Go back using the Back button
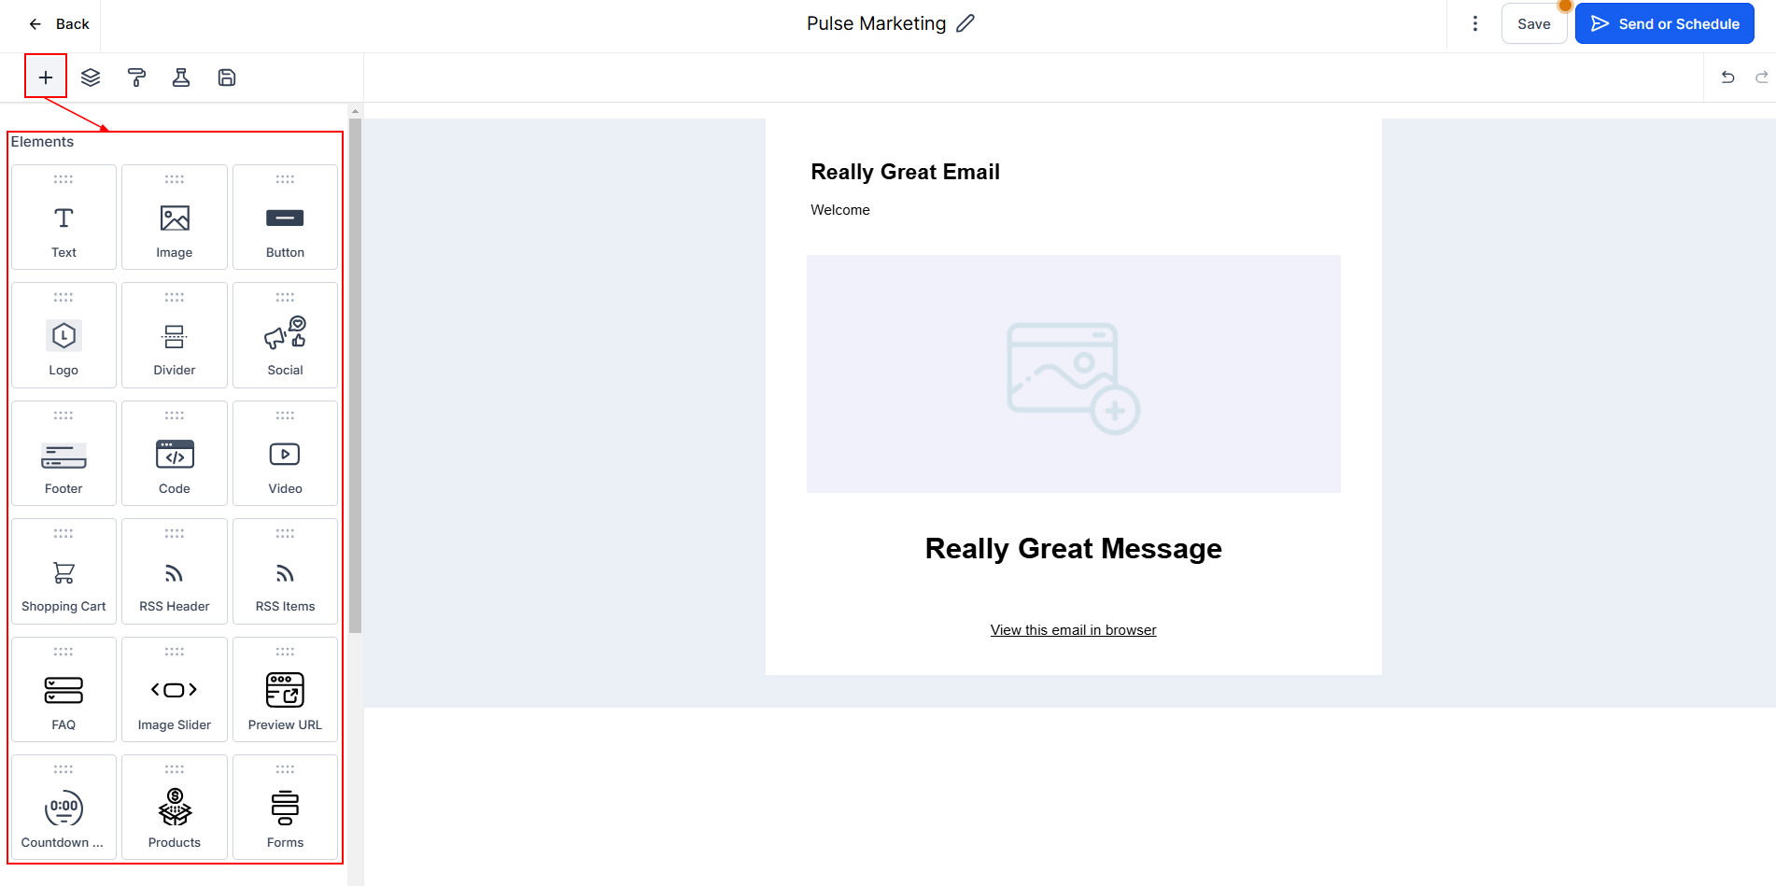Image resolution: width=1776 pixels, height=886 pixels. (59, 23)
